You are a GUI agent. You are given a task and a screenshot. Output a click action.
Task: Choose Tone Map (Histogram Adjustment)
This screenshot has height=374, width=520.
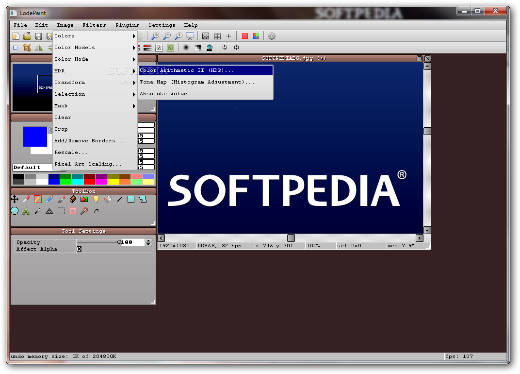tap(206, 82)
